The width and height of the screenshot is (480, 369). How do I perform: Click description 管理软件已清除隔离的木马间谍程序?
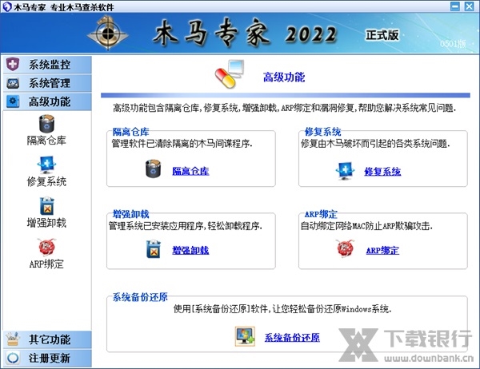tap(182, 143)
